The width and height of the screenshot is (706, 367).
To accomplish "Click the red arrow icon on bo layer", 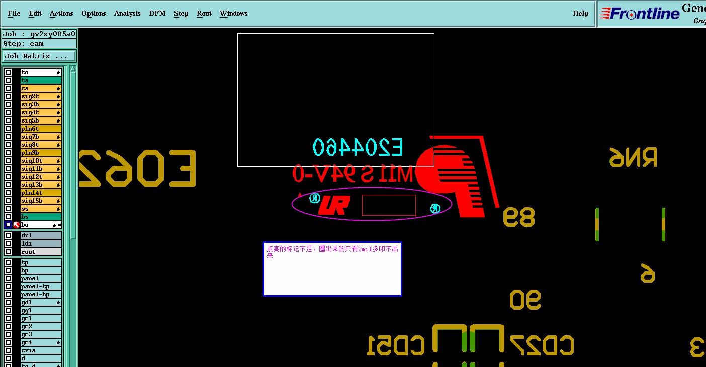I will 16,225.
